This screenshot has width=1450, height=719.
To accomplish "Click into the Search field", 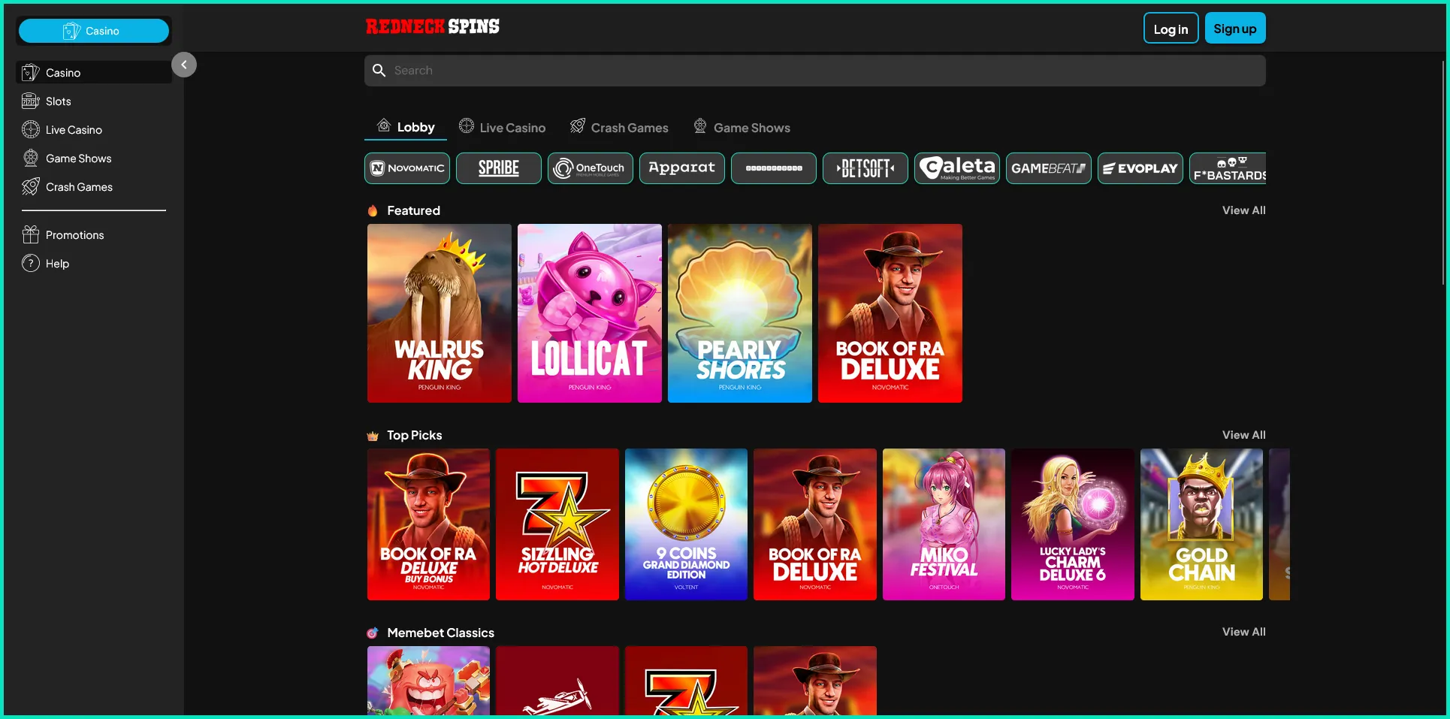I will tap(815, 71).
